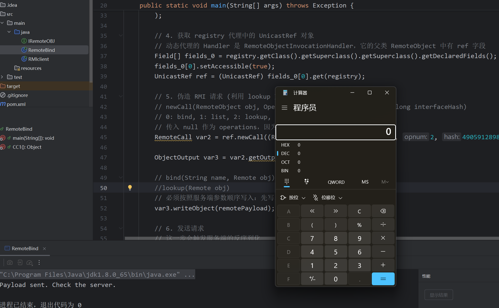
Task: Open the bit shift (位移位) dropdown
Action: (328, 198)
